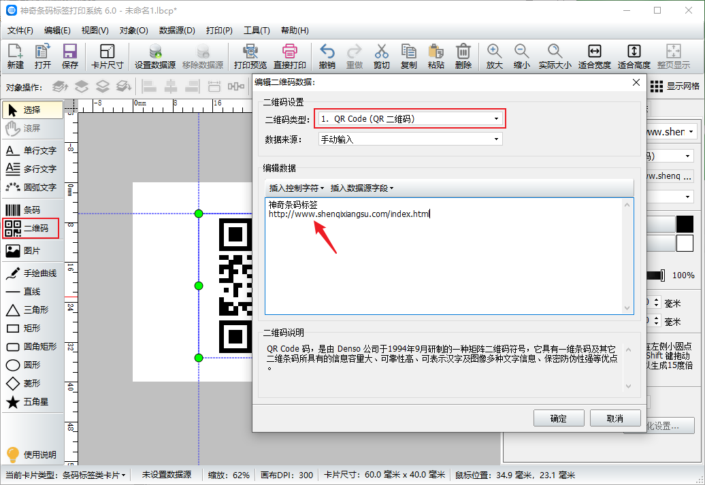Zoom out with the 缩小 icon
This screenshot has width=705, height=485.
(x=521, y=56)
